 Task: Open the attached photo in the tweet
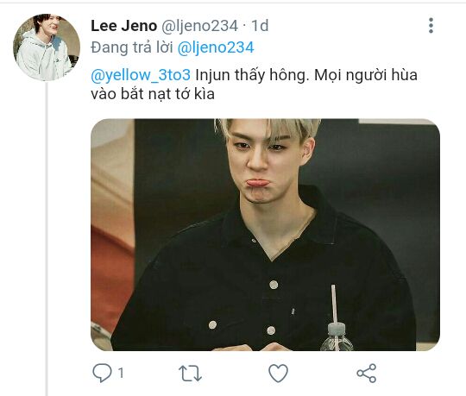coord(265,235)
